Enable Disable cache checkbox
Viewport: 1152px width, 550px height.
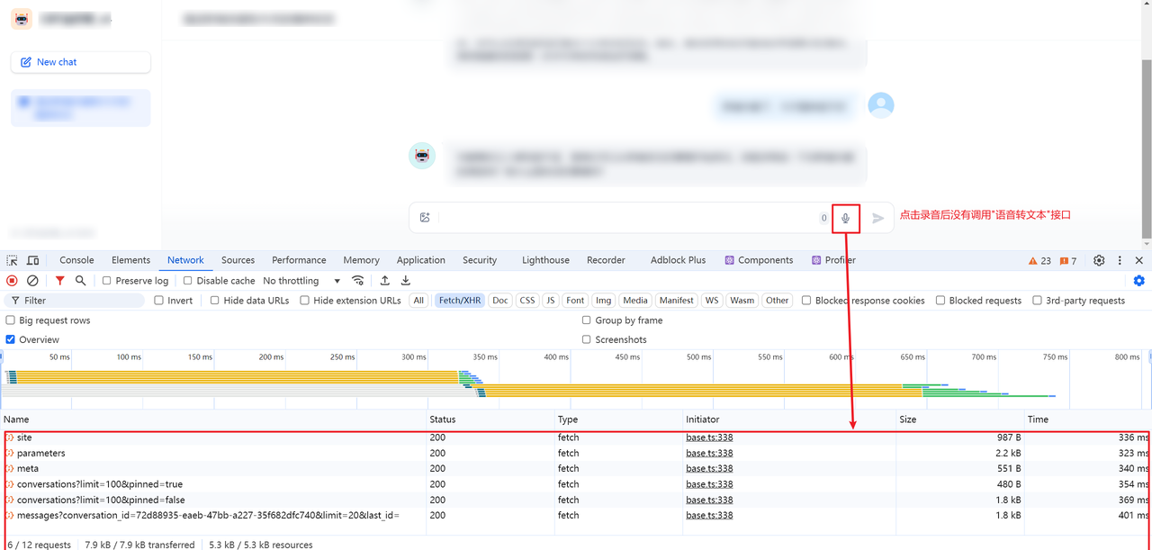[187, 281]
